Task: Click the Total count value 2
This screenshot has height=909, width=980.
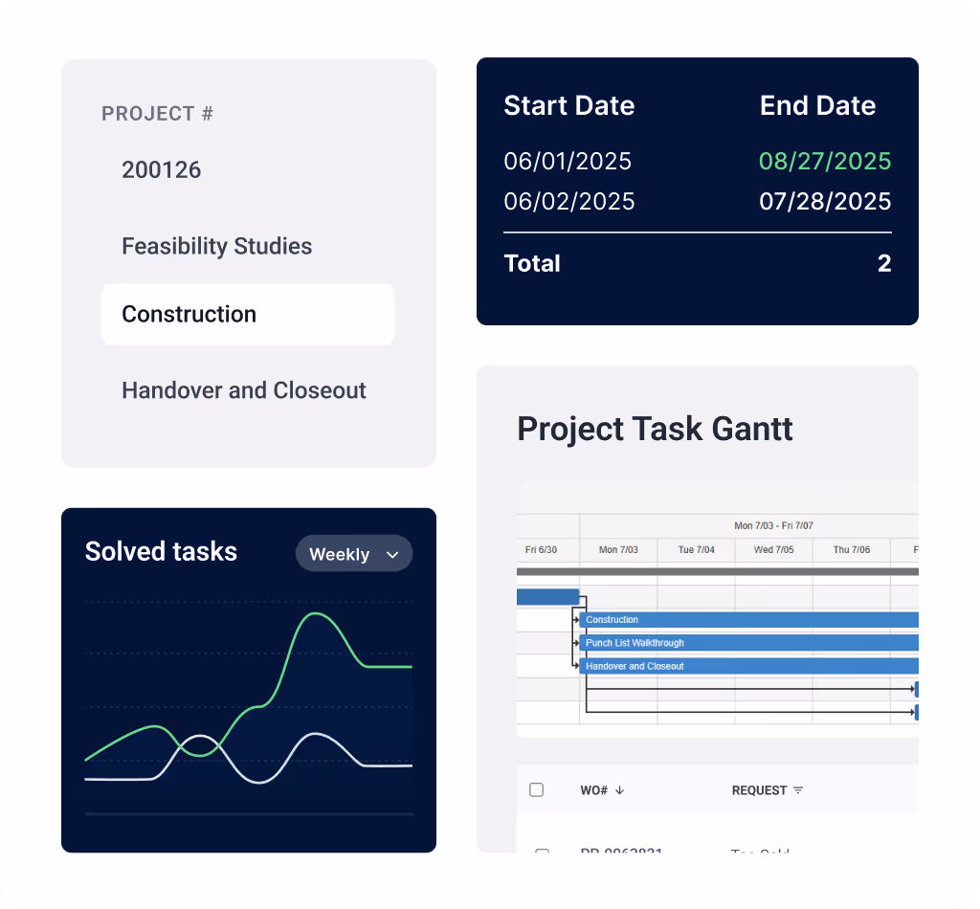Action: tap(884, 264)
